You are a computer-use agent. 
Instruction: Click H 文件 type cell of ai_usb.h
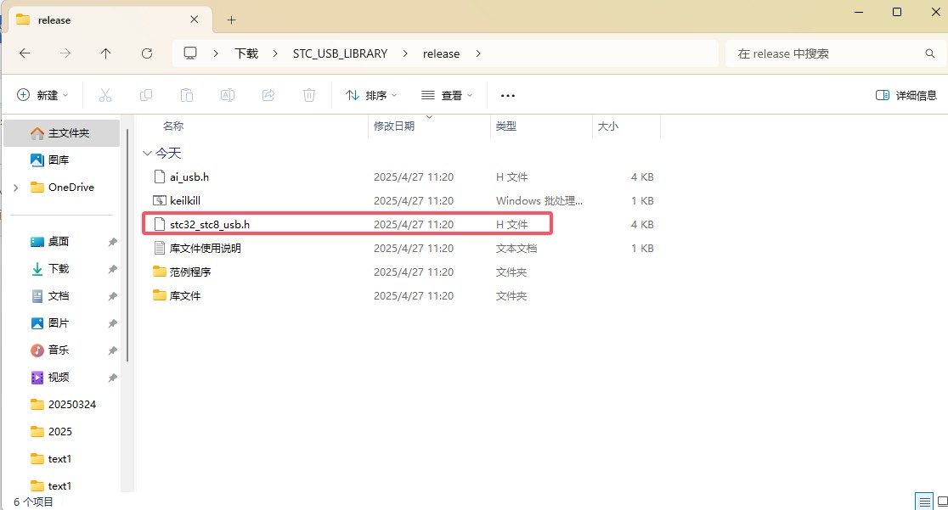pos(511,177)
